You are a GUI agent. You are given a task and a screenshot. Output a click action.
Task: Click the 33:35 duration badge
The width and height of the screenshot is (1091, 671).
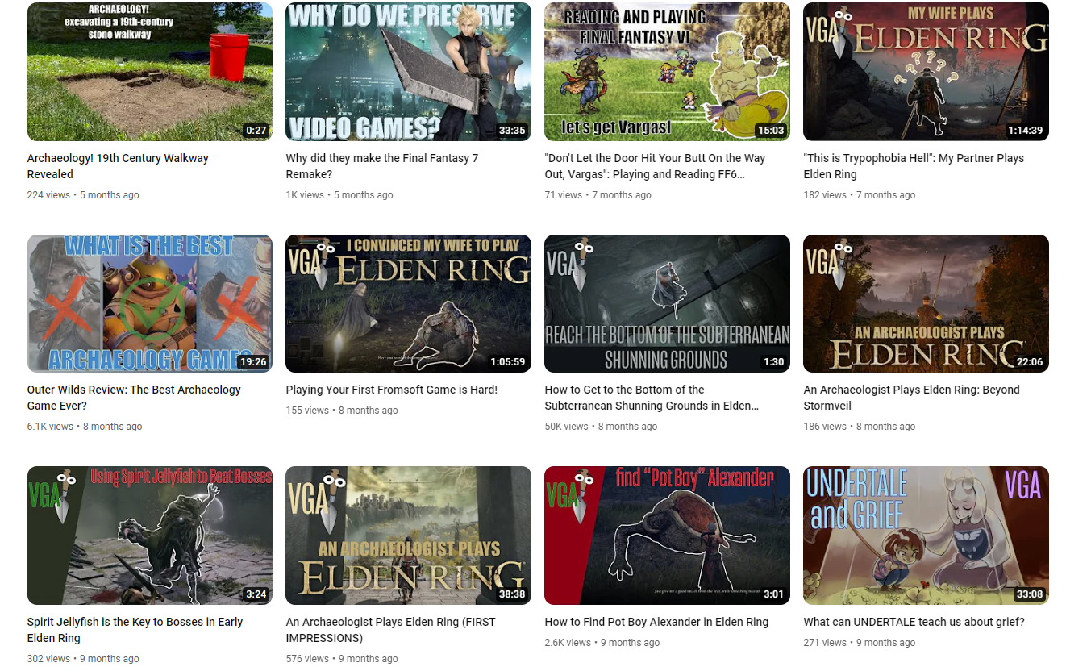[x=512, y=131]
